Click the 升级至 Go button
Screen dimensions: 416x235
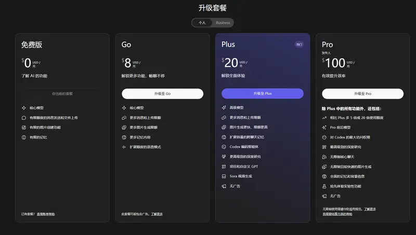tap(162, 94)
